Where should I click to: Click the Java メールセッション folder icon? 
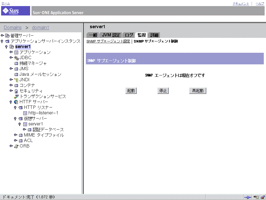[16, 75]
